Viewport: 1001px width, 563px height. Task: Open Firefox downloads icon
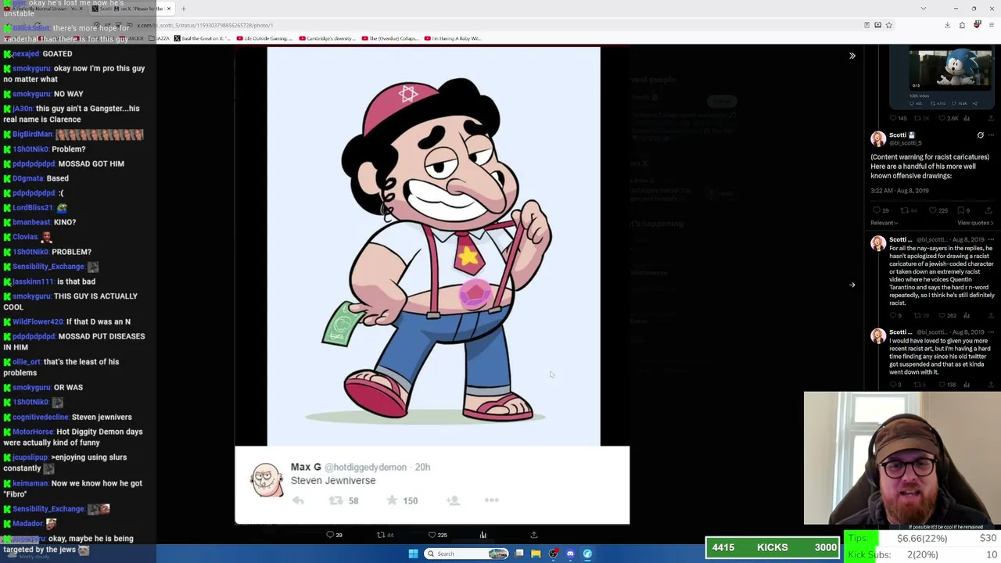pyautogui.click(x=947, y=25)
